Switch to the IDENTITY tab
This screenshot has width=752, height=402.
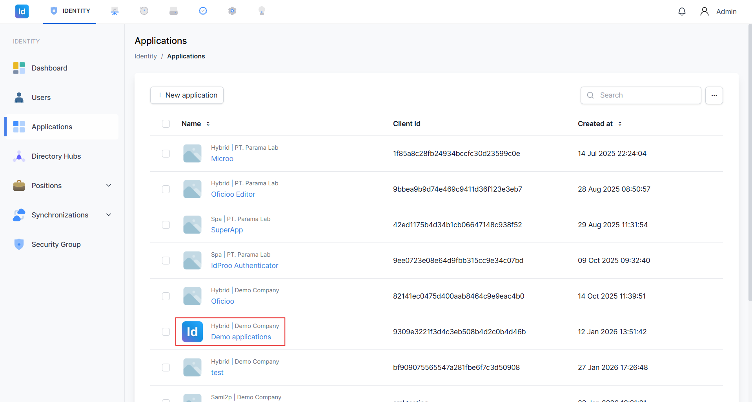[70, 11]
